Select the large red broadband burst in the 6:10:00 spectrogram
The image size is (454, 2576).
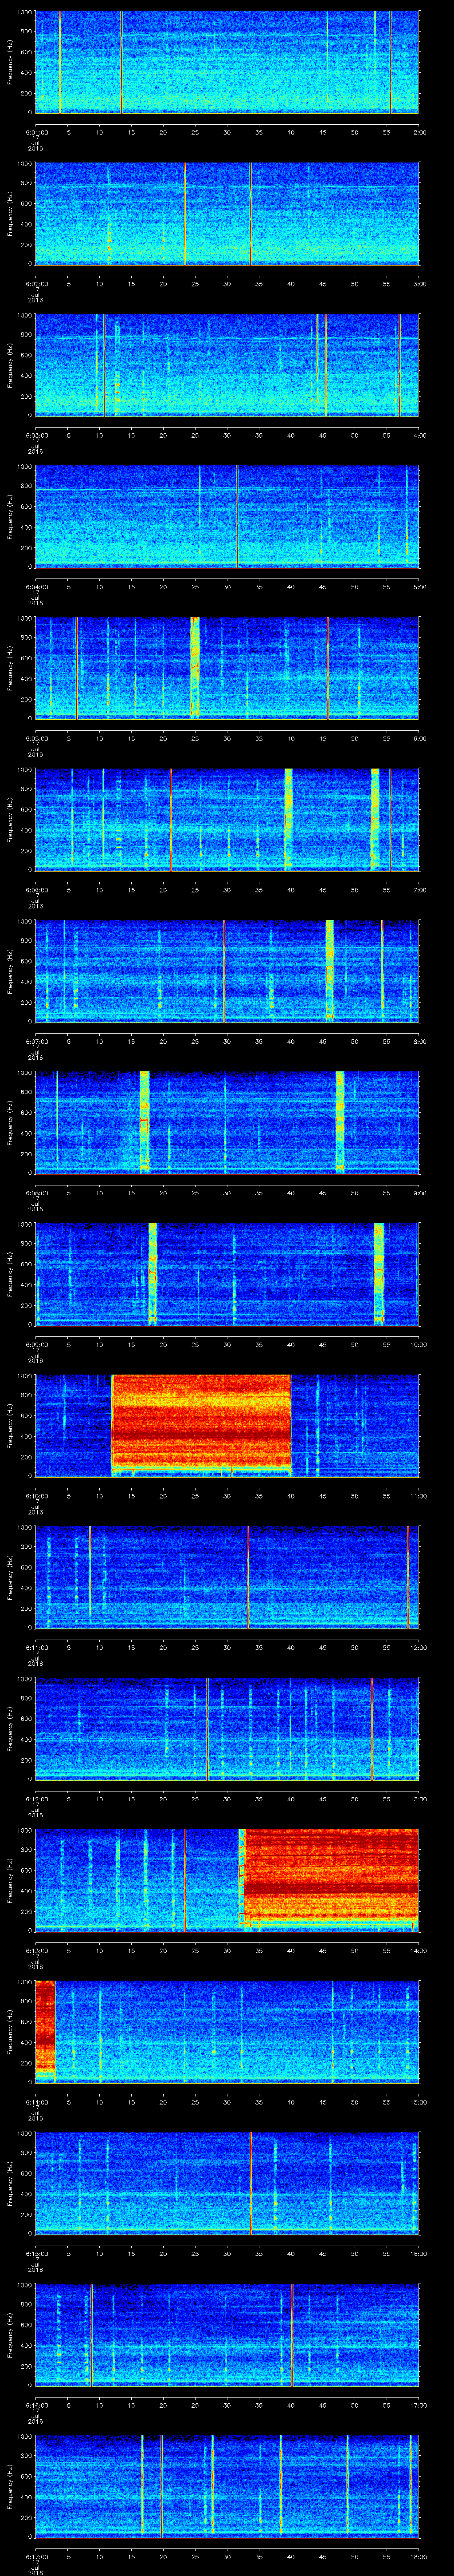click(202, 1425)
